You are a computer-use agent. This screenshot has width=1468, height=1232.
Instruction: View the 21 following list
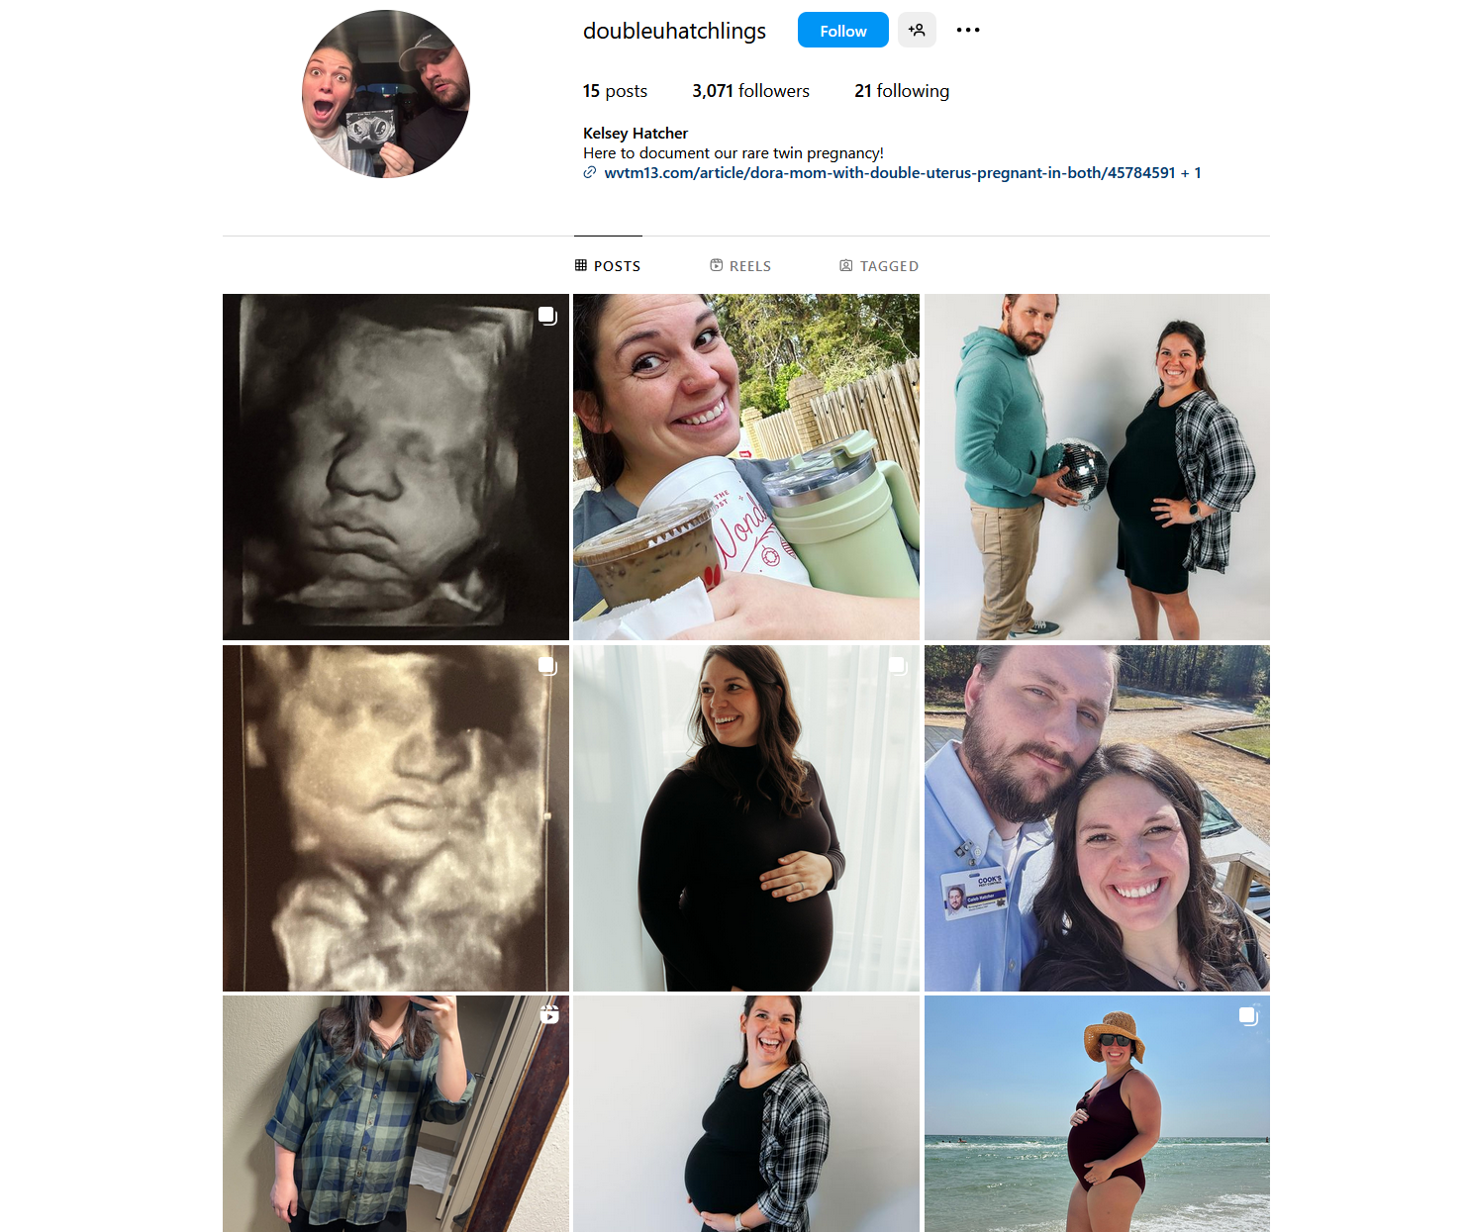click(x=902, y=91)
